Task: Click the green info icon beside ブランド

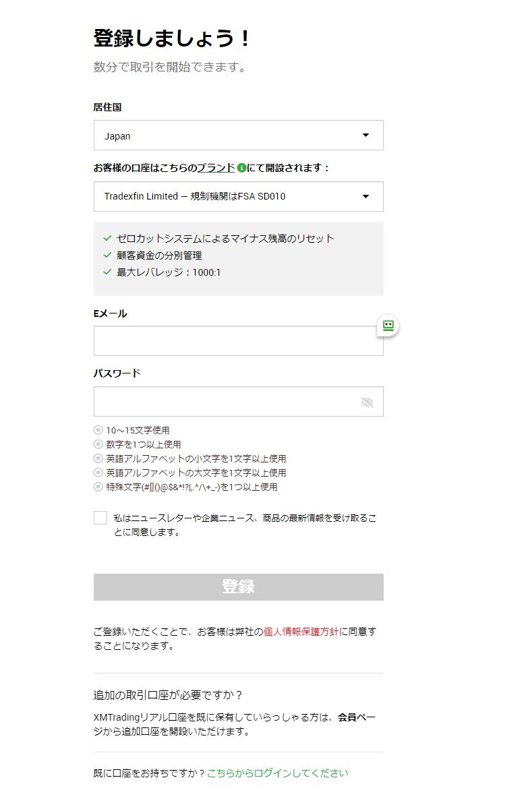Action: [241, 168]
